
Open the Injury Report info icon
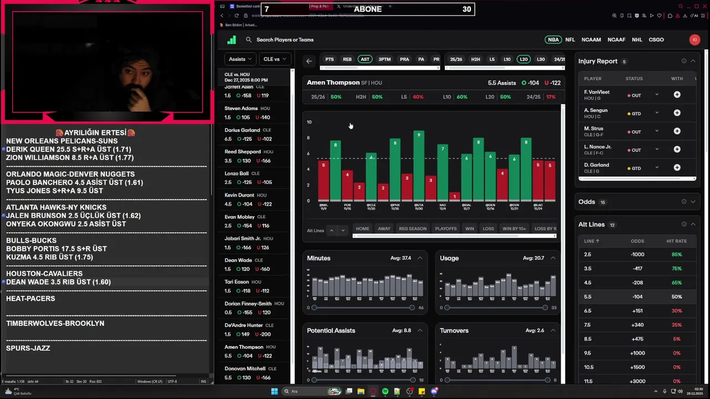click(x=684, y=61)
